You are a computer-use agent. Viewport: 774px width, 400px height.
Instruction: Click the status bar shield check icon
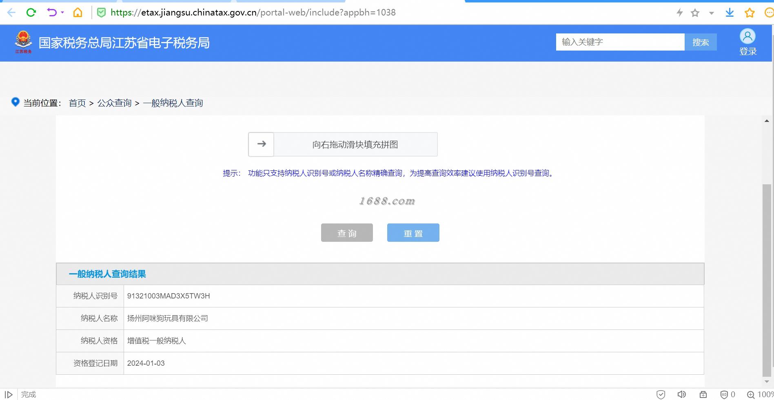coord(661,394)
